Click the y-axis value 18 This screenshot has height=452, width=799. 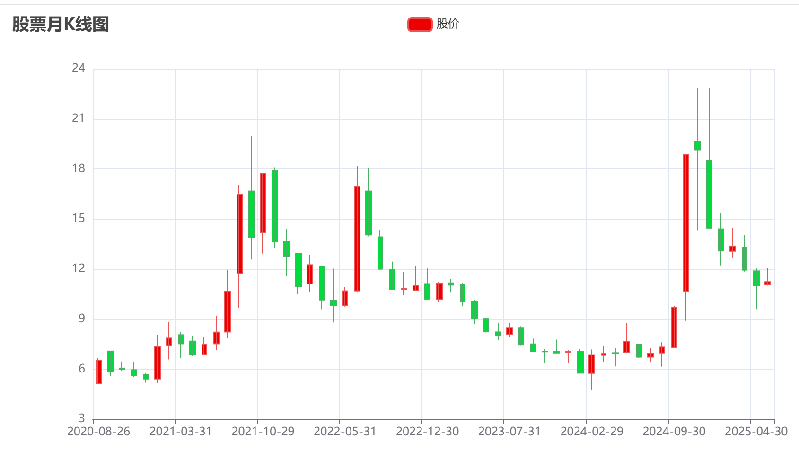[x=79, y=168]
